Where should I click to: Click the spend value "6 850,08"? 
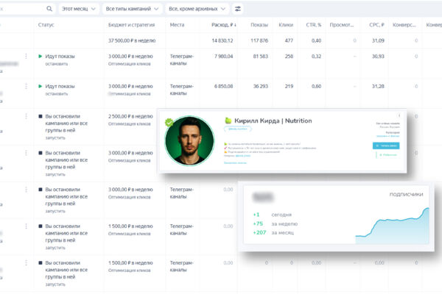click(223, 86)
